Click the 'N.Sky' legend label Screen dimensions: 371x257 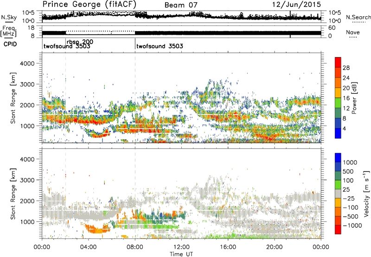point(9,18)
